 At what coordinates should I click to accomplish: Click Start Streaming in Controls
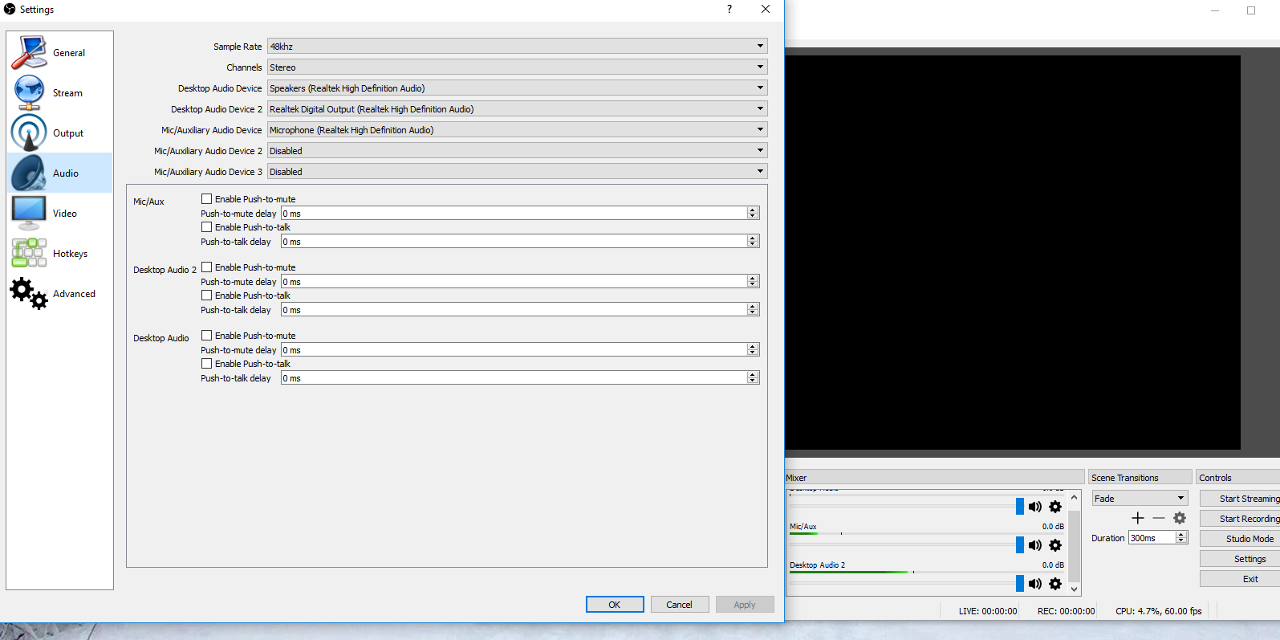point(1240,499)
